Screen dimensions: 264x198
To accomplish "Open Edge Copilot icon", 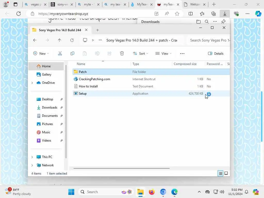I will tap(258, 14).
